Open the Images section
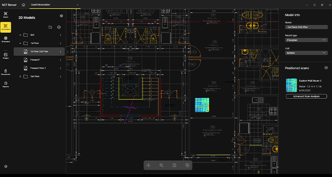This screenshot has height=177, width=332. 6,56
